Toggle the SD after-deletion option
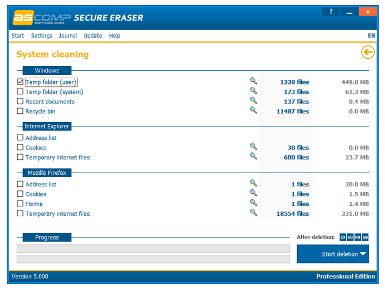The width and height of the screenshot is (385, 291). 350,237
